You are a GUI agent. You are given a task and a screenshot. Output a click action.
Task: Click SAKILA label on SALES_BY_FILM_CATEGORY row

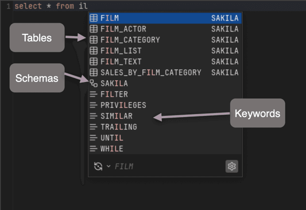click(x=225, y=73)
